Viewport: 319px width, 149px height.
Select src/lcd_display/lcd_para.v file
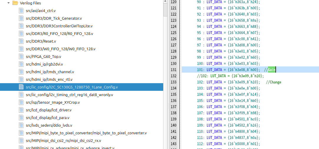tap(48, 118)
